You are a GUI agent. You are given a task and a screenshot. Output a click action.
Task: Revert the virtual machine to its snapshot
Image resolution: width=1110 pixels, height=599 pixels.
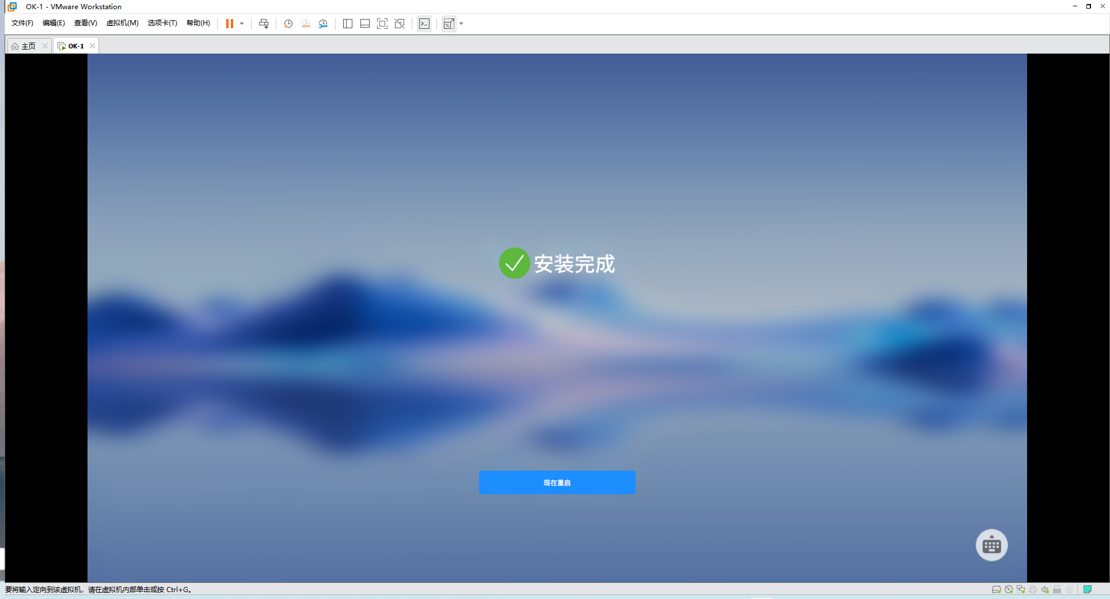(x=306, y=24)
